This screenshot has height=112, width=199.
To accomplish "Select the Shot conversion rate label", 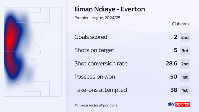I will (101, 64).
